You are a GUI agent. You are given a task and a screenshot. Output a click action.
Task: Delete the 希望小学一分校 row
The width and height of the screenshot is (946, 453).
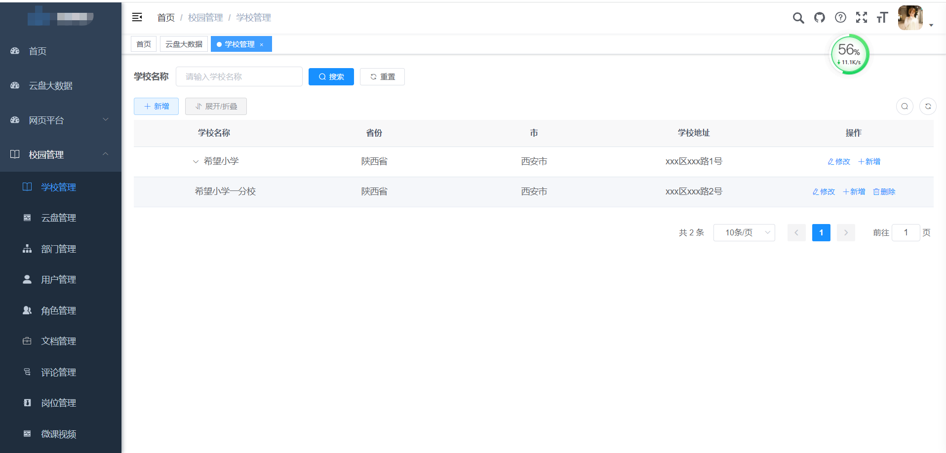click(x=884, y=191)
